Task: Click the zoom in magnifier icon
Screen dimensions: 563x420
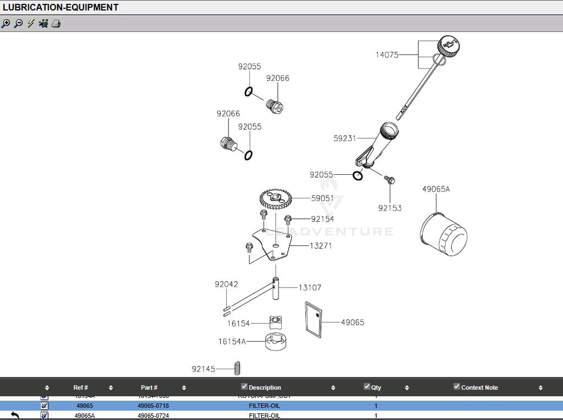Action: click(6, 24)
